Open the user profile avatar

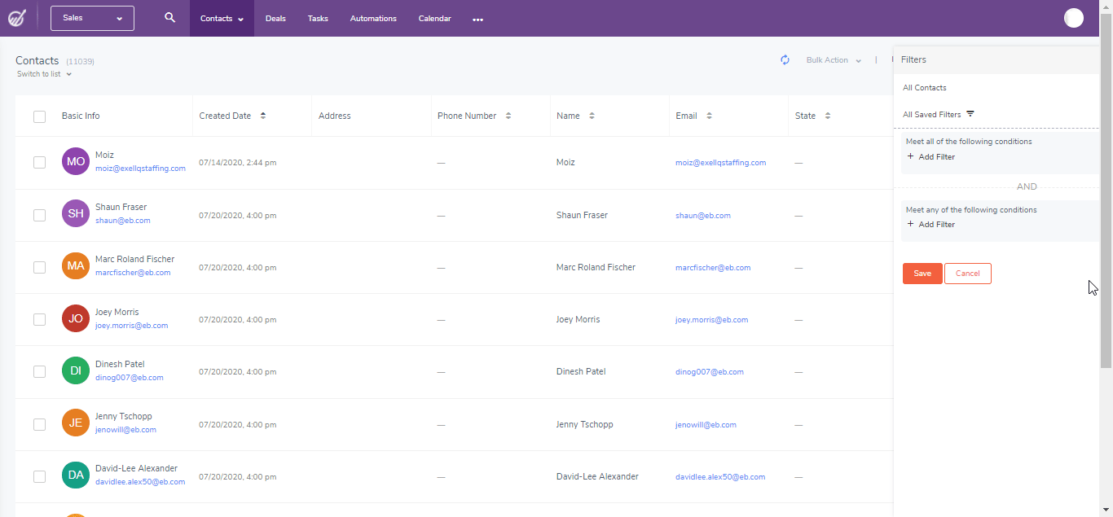[1074, 18]
